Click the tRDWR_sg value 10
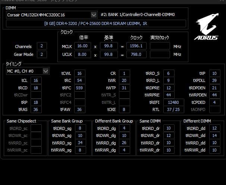Image resolution: width=226 pixels, height=185 pixels. pos(80,135)
